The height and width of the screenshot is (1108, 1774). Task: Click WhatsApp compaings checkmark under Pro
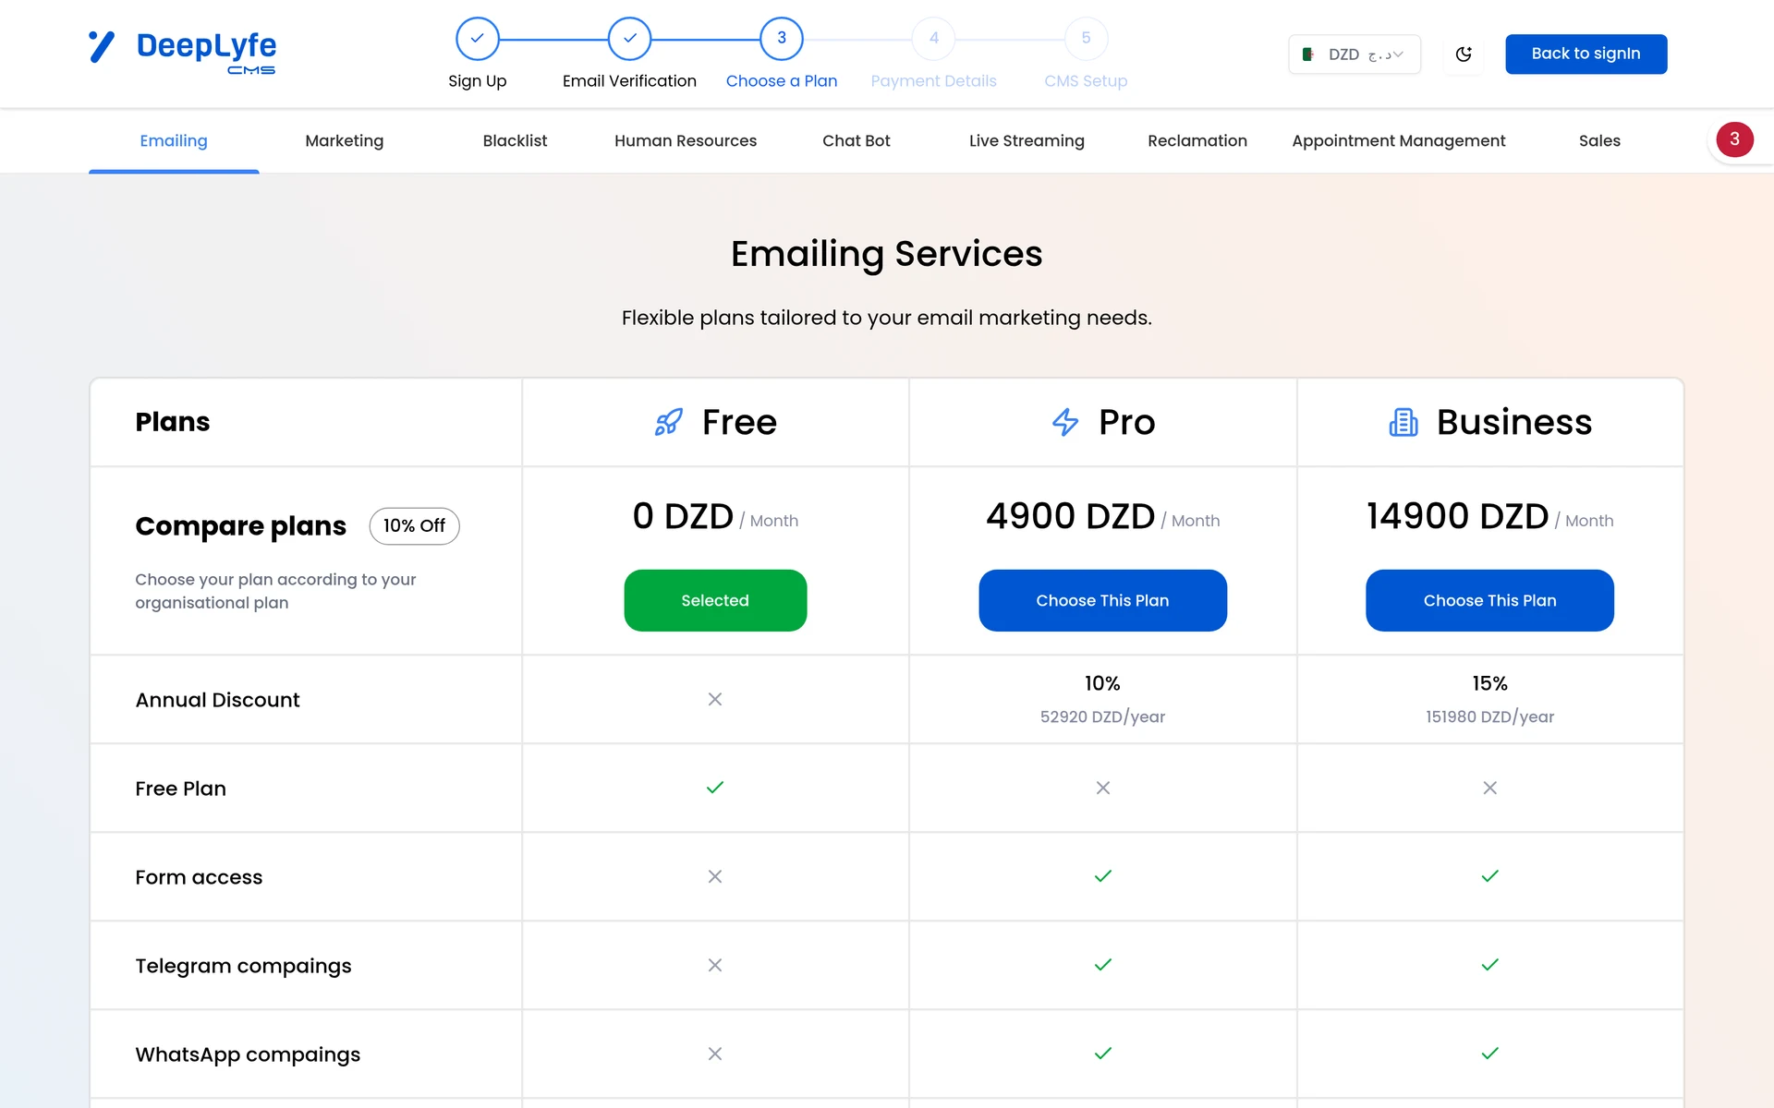[1103, 1054]
